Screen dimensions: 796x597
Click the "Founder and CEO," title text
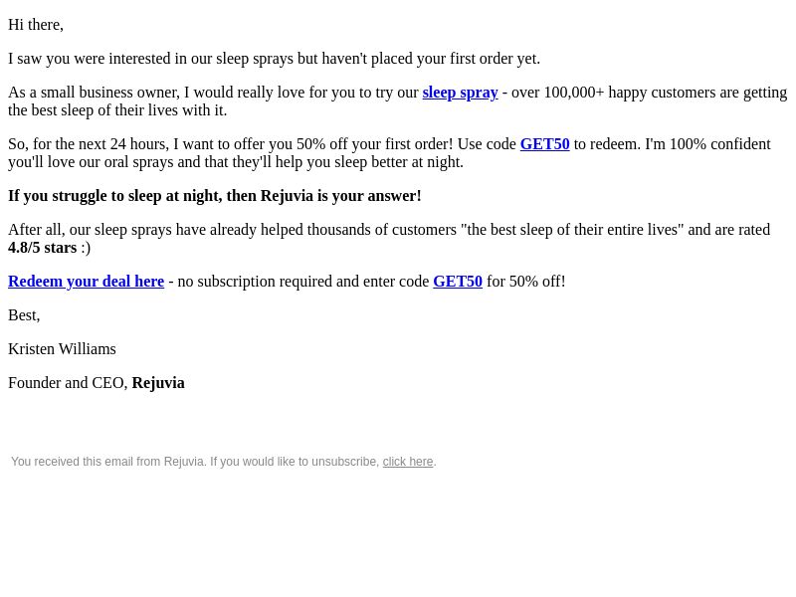coord(68,383)
